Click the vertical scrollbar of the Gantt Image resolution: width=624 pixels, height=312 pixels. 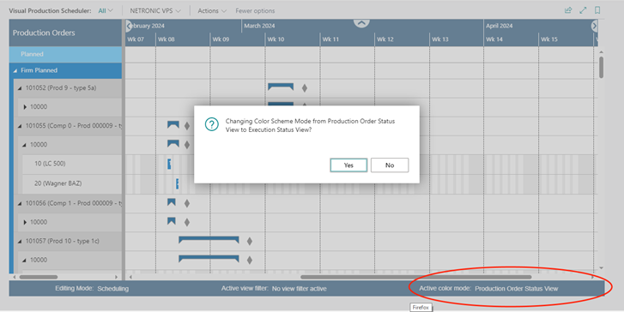pos(601,68)
